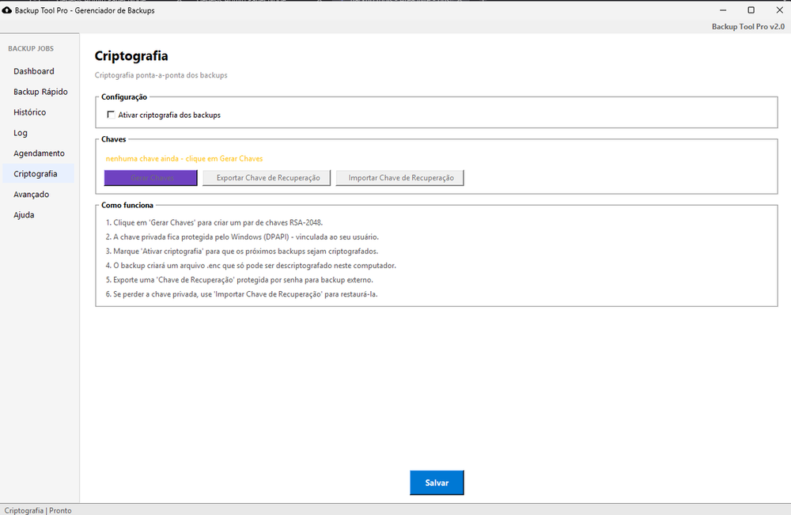Click step 2 mentioning Windows (DPAPI)
Screen dimensions: 791x515
242,237
